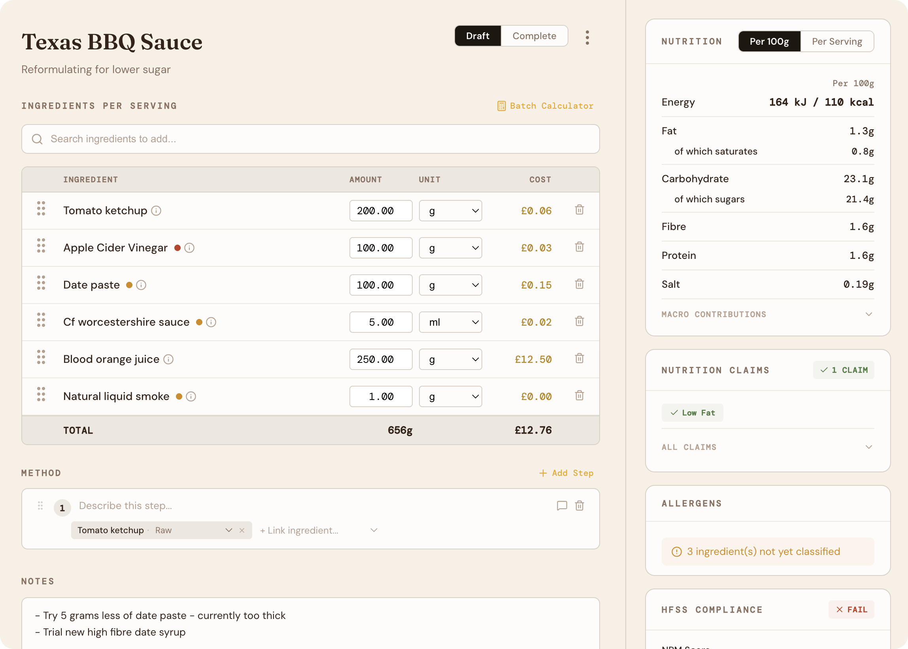View nutrition Per Serving
Viewport: 908px width, 649px height.
pos(837,41)
